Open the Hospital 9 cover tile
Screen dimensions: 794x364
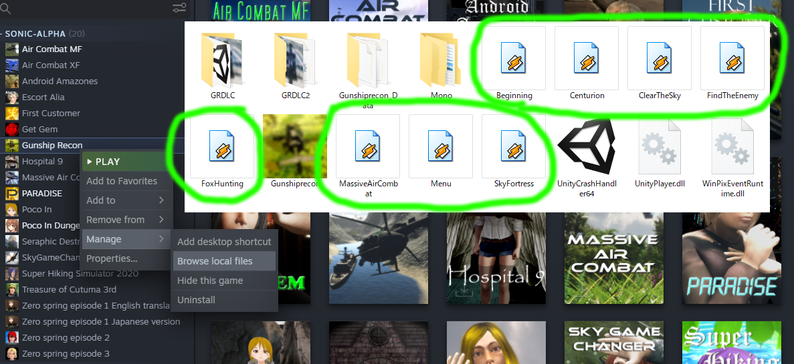pos(496,258)
